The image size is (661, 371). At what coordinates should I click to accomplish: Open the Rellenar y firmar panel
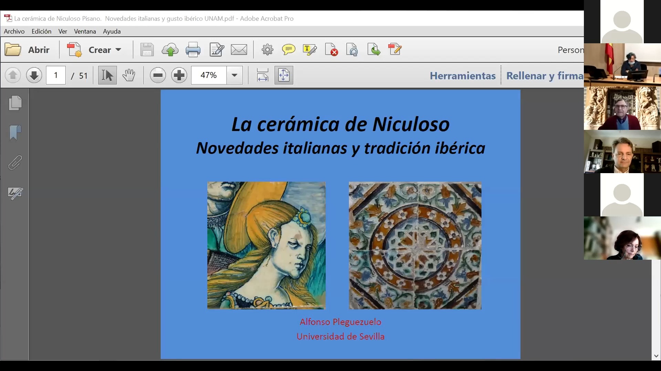tap(545, 76)
